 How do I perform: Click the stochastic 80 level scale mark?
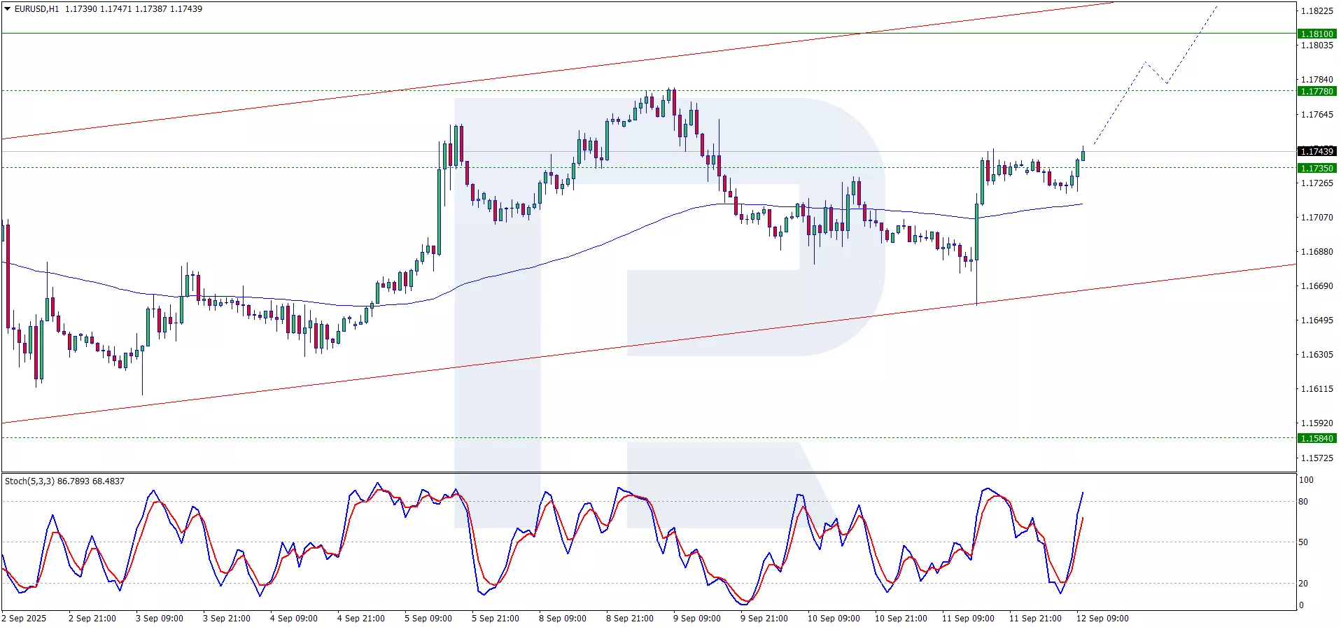pos(1303,501)
